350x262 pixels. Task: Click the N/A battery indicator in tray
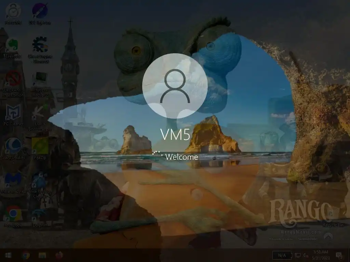tap(282, 255)
